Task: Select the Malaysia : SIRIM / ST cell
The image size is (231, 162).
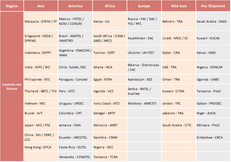Action: click(41, 21)
